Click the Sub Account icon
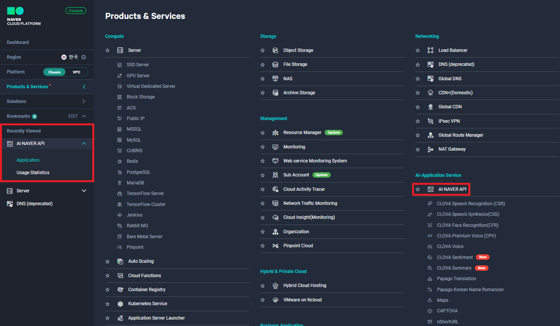 click(275, 175)
